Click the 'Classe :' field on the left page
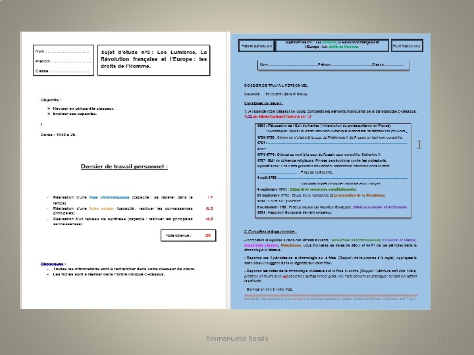Screen dimensions: 474x355 click(x=63, y=71)
